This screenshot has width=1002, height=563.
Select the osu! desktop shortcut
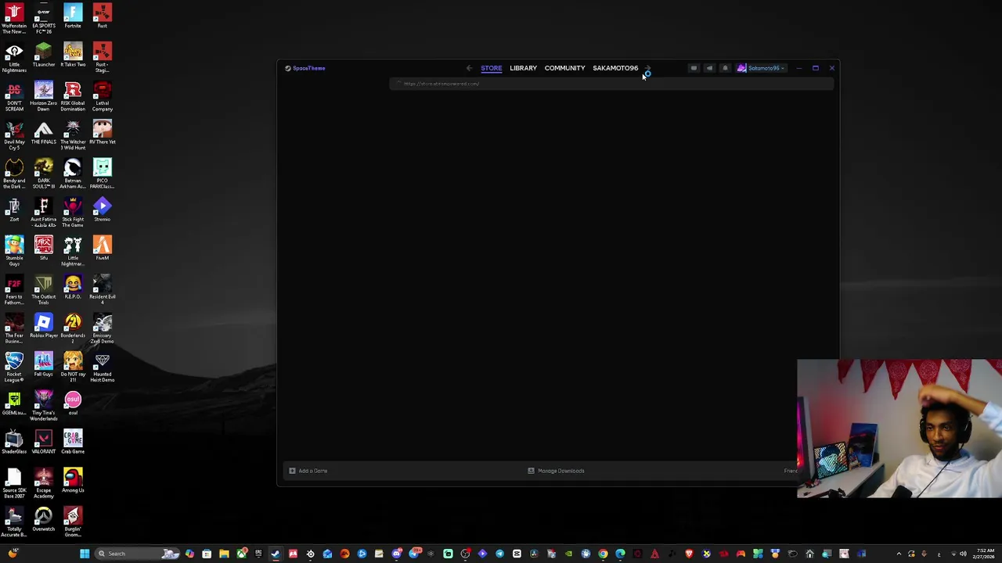(73, 403)
